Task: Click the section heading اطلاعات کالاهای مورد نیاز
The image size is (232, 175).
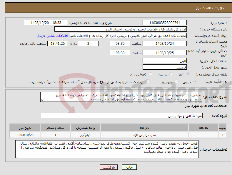Action: point(206,106)
